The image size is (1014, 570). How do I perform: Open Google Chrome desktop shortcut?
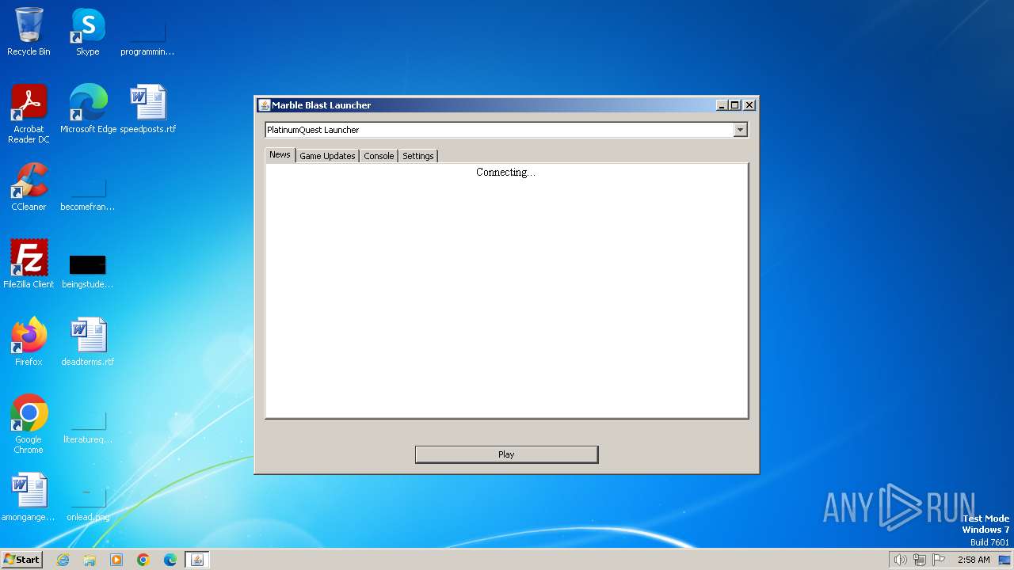pyautogui.click(x=29, y=424)
